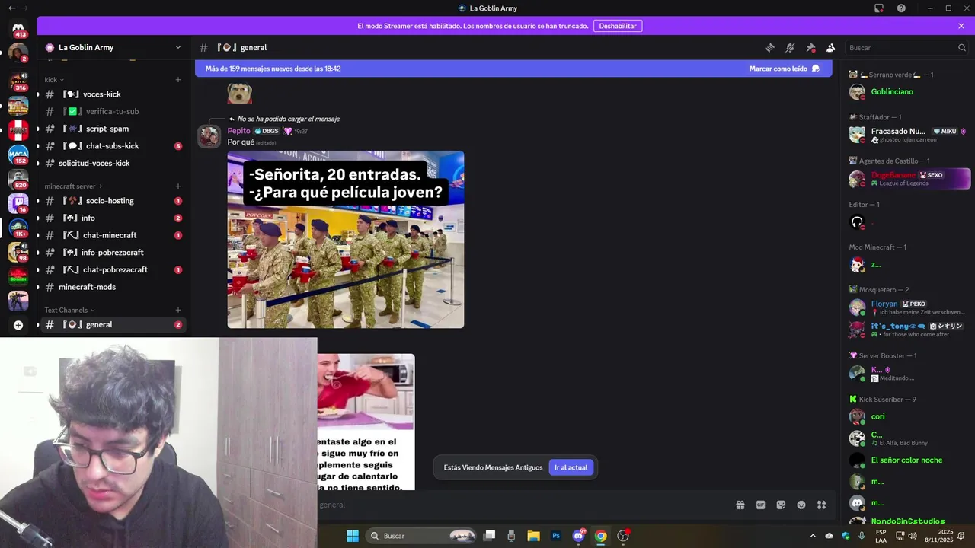Image resolution: width=975 pixels, height=548 pixels.
Task: Click Deshabilitar to disable Streamer mode
Action: coord(618,26)
